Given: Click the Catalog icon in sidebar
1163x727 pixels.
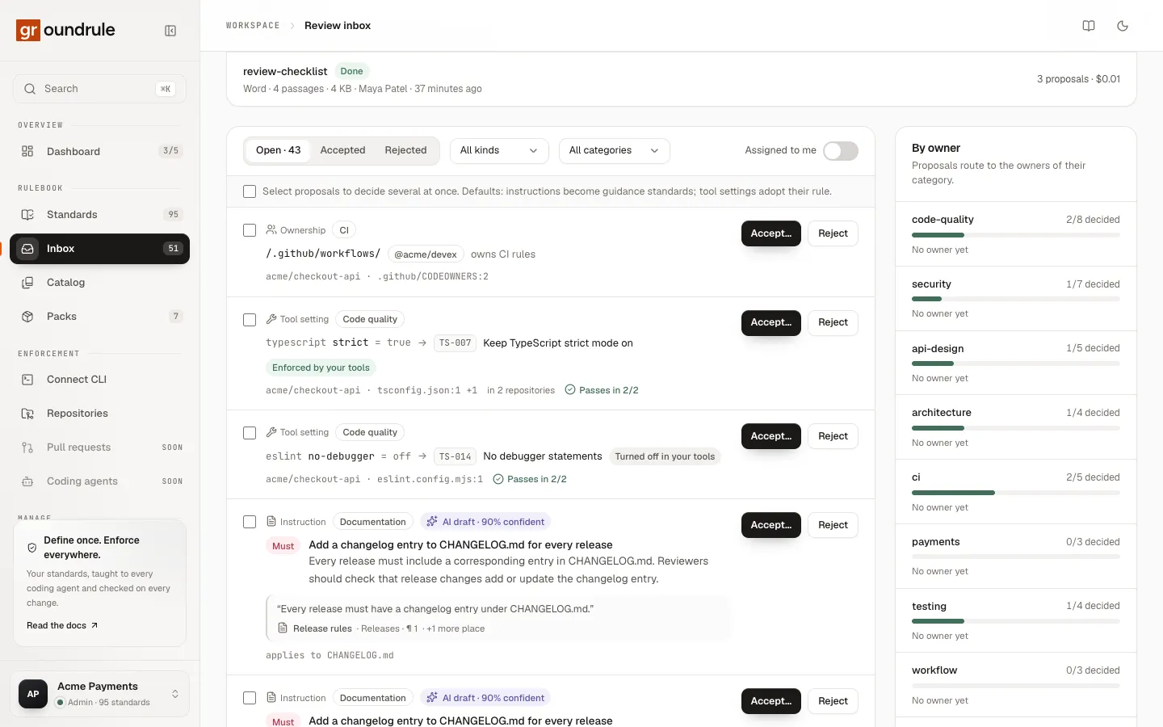Looking at the screenshot, I should pyautogui.click(x=27, y=283).
